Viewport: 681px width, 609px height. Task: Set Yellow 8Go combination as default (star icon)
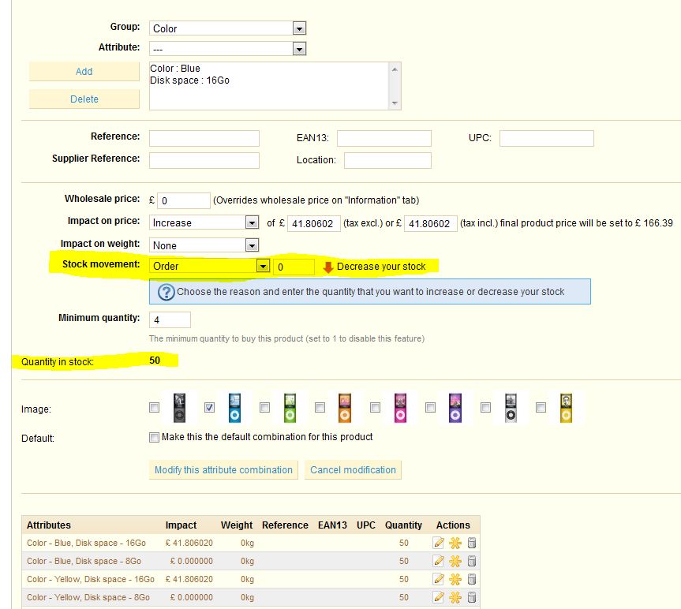point(455,597)
